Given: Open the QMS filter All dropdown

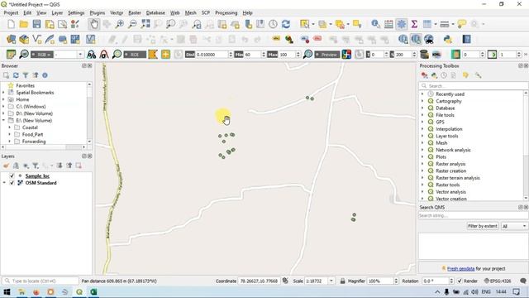Looking at the screenshot, I should (x=514, y=226).
